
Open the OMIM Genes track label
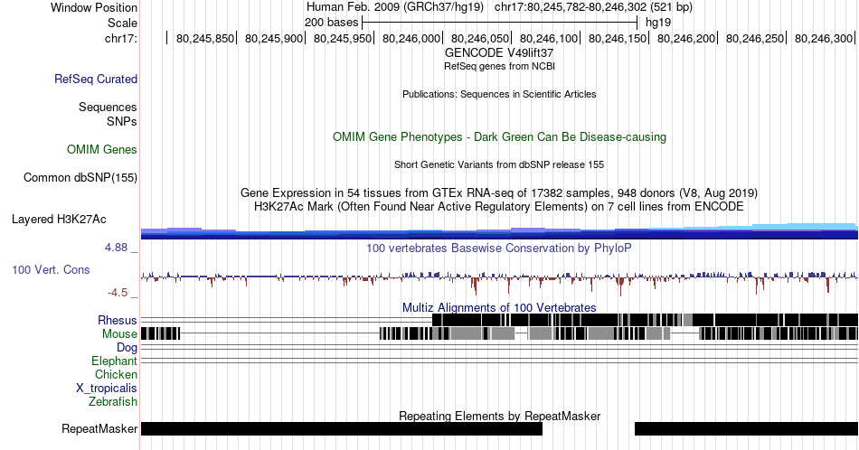pyautogui.click(x=101, y=149)
